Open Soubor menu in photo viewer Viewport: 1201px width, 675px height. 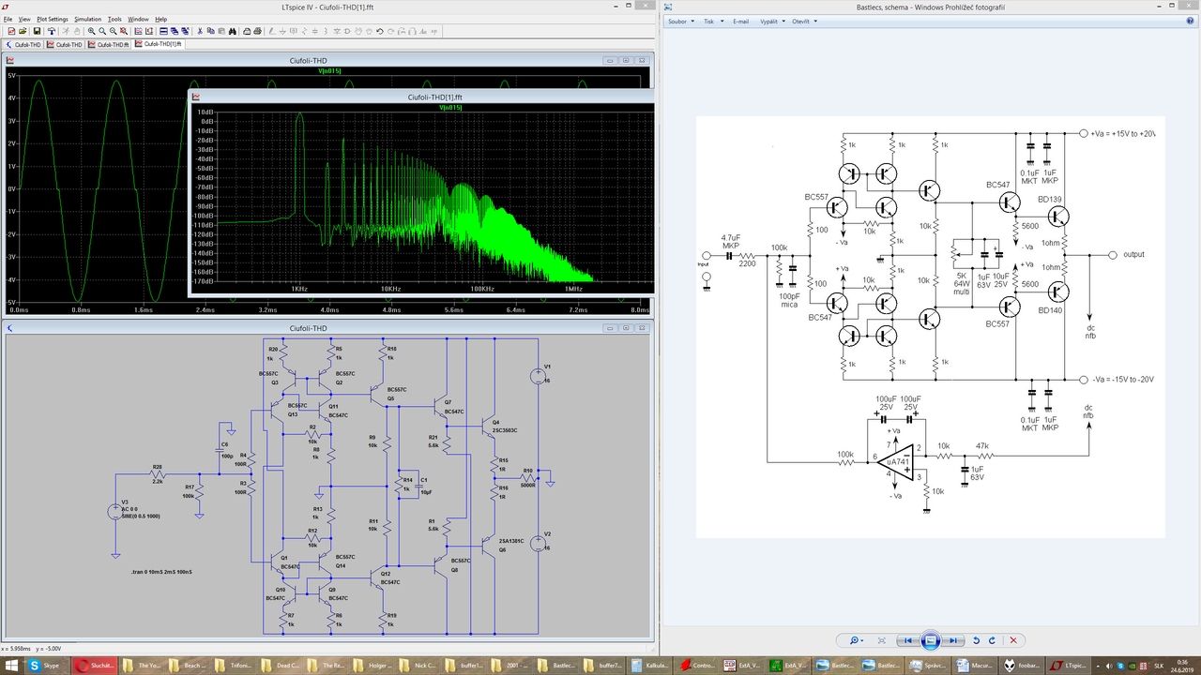point(679,21)
